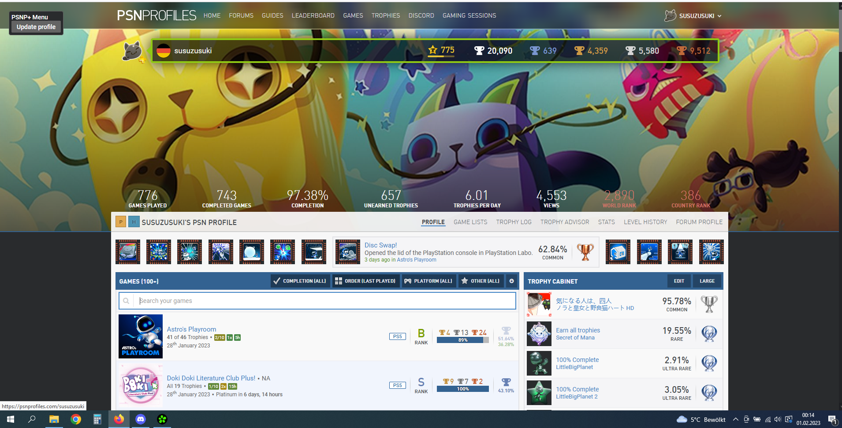Click the level 775 star icon
This screenshot has width=842, height=428.
433,50
